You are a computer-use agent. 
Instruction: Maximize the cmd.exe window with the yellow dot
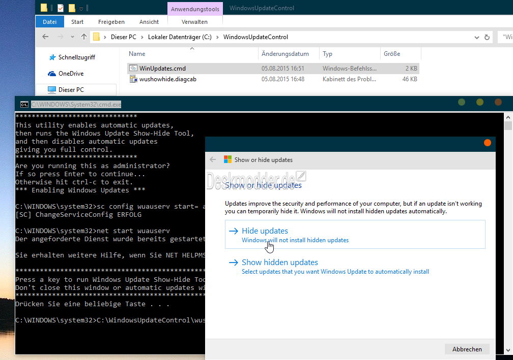(479, 103)
